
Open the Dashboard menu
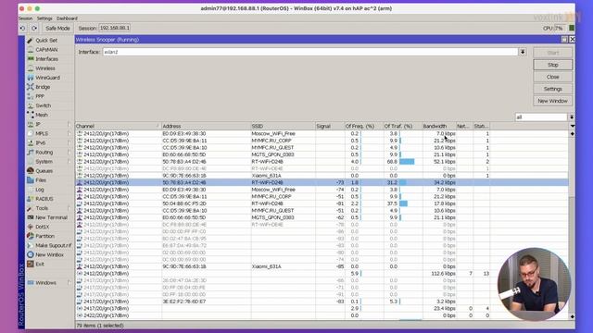click(67, 18)
